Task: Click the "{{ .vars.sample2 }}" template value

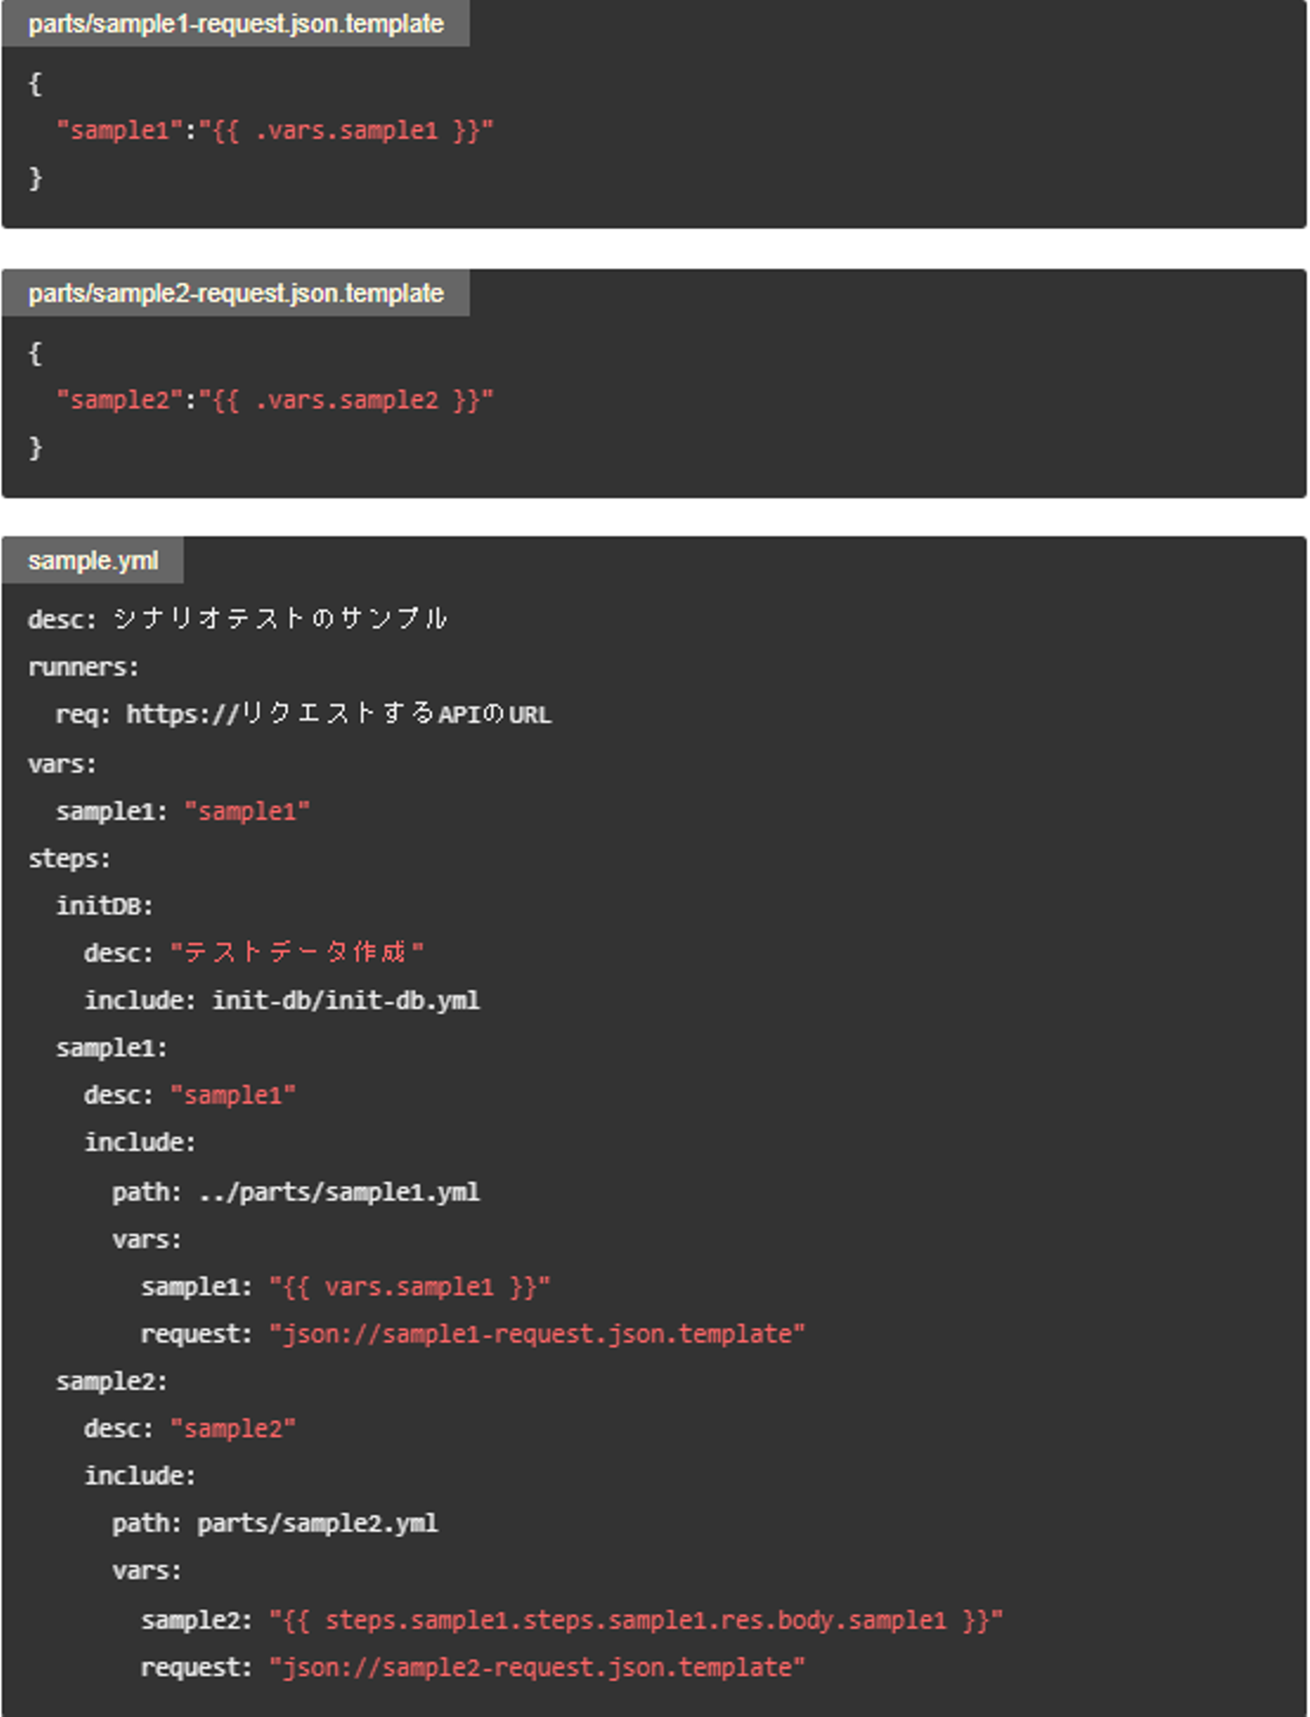Action: pos(346,400)
